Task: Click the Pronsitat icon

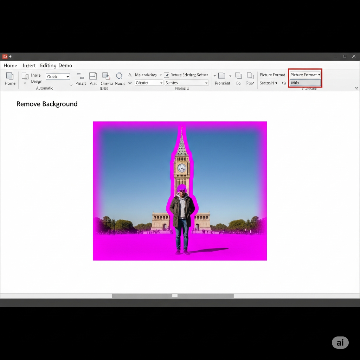Action: click(x=221, y=76)
